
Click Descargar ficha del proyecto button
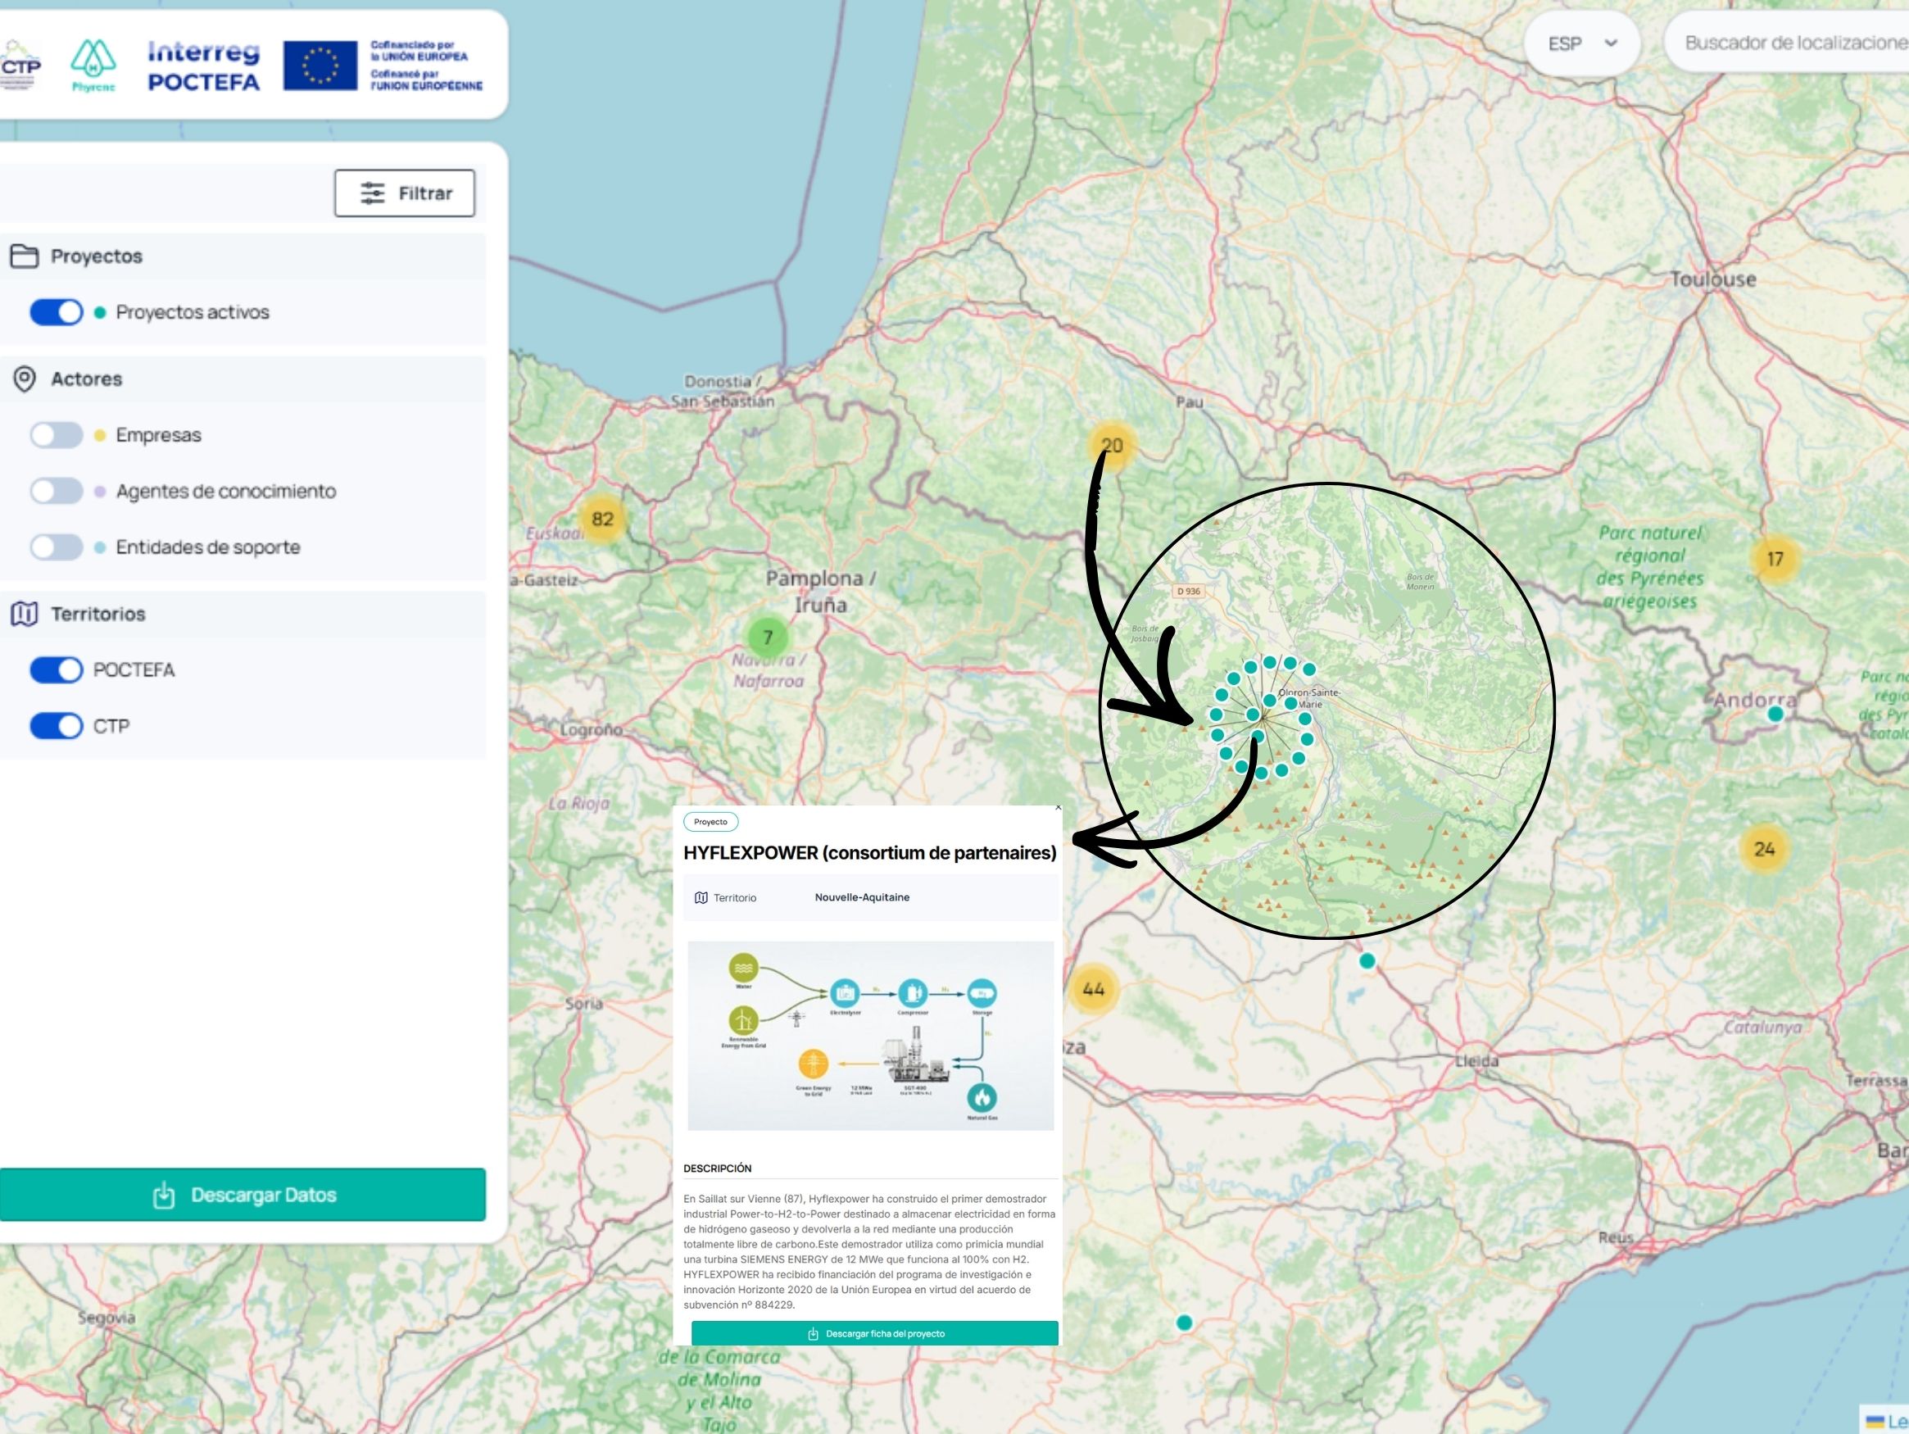[874, 1334]
